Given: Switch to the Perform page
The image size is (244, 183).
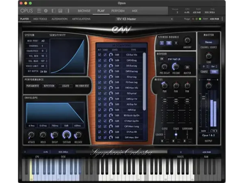Looking at the screenshot, I should pyautogui.click(x=118, y=11).
